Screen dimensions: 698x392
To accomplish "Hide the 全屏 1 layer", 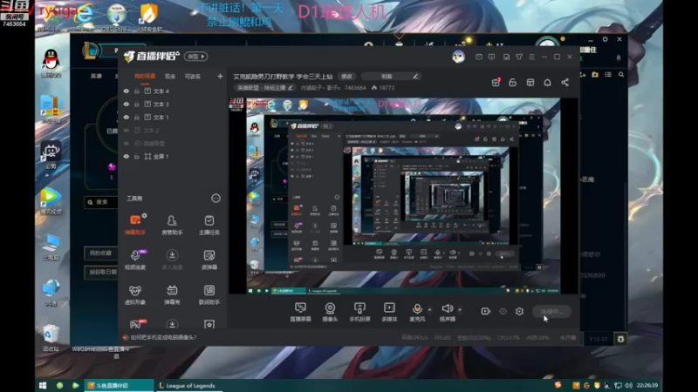I will (x=127, y=157).
